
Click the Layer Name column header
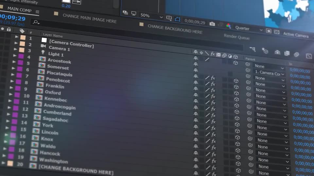click(53, 35)
